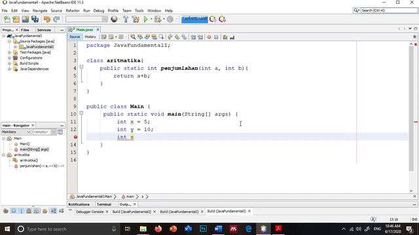Image resolution: width=419 pixels, height=235 pixels.
Task: Expand the Test Packages [java] node
Action: [9, 52]
